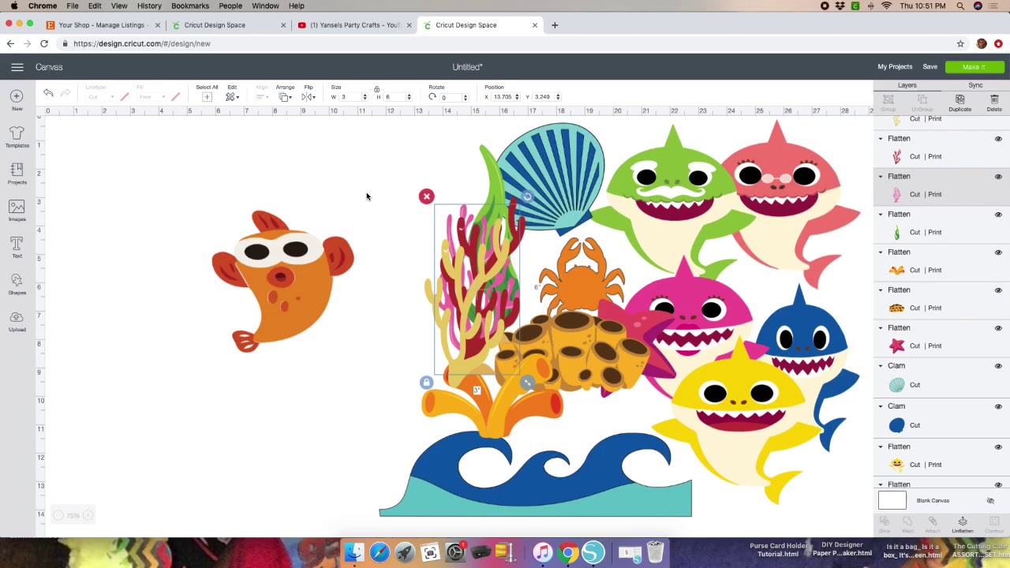The width and height of the screenshot is (1010, 568).
Task: Click the Blank Canvas white swatch
Action: click(x=892, y=500)
